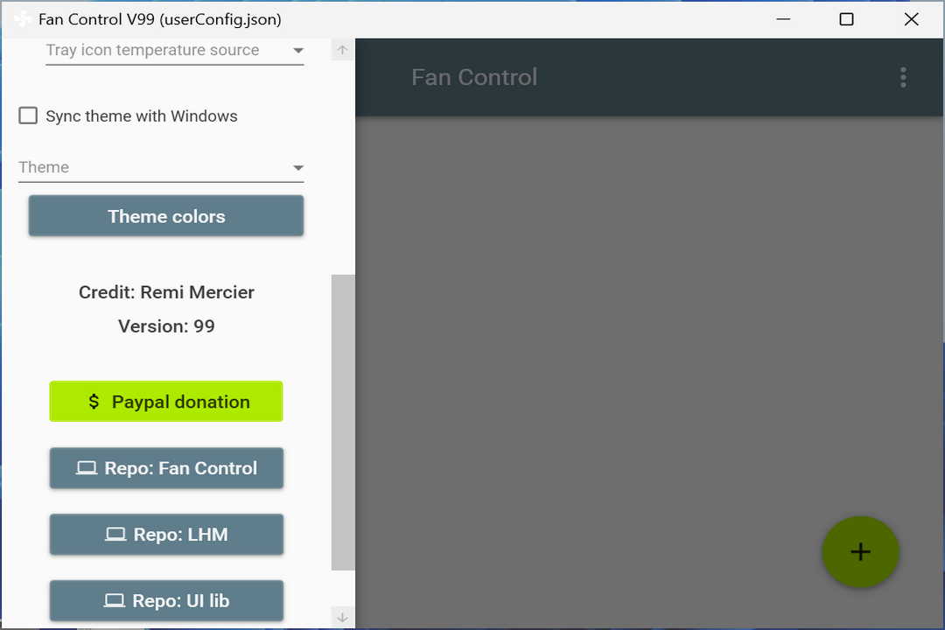Open Theme colors picker

coord(165,216)
